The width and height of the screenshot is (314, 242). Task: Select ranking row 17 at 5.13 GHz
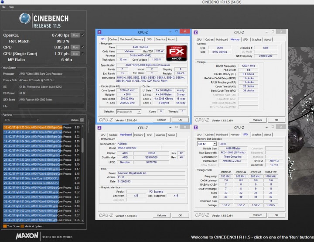coord(41,132)
